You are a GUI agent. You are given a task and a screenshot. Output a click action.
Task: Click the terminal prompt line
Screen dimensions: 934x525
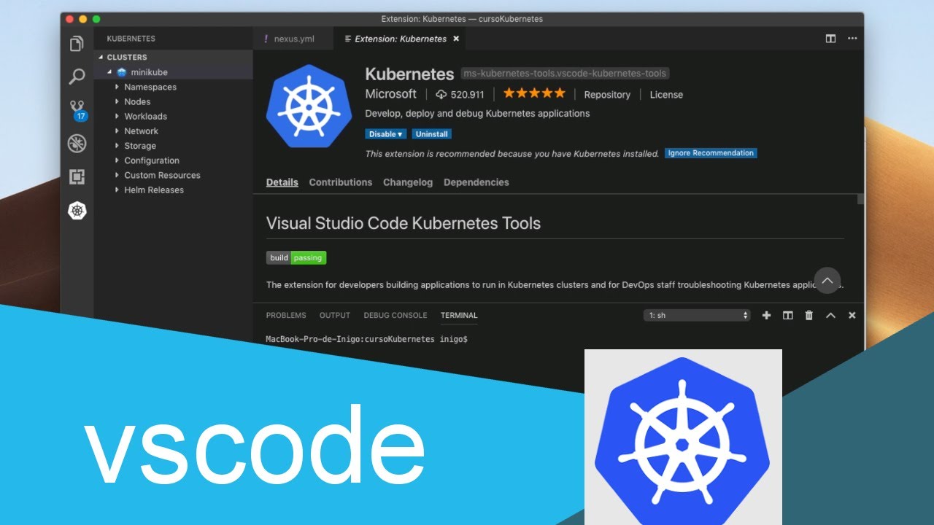pyautogui.click(x=366, y=339)
